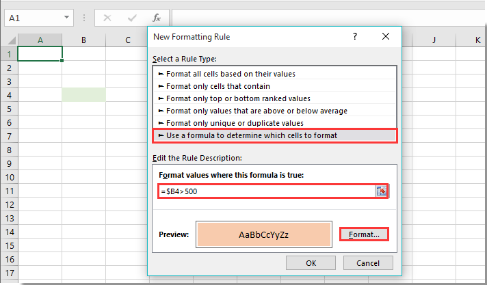
Task: Select 'Use a formula to determine' rule type
Action: (251, 135)
